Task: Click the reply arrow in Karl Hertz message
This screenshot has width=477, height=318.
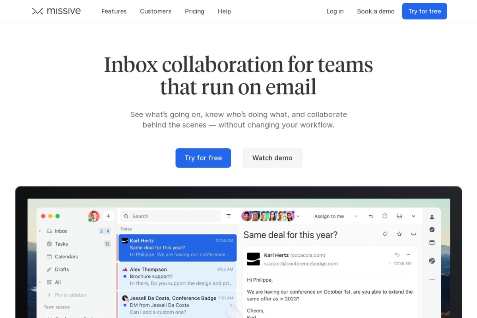Action: click(397, 255)
